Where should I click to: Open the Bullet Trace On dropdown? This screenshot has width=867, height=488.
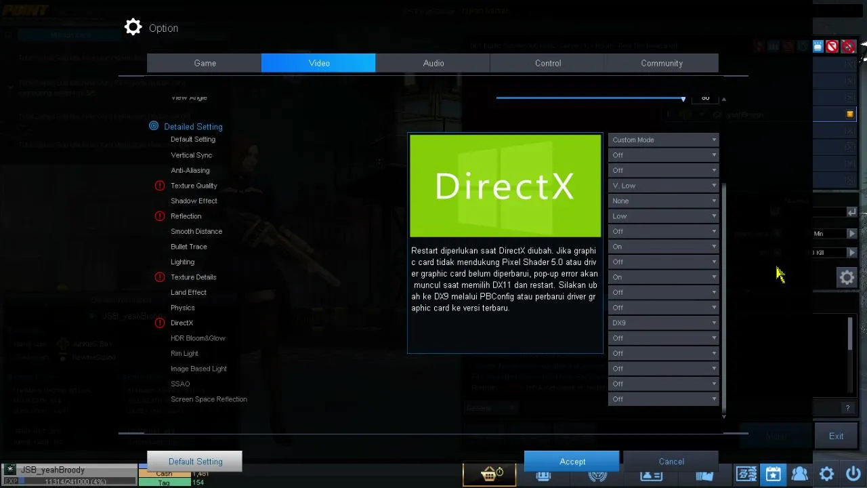click(663, 247)
